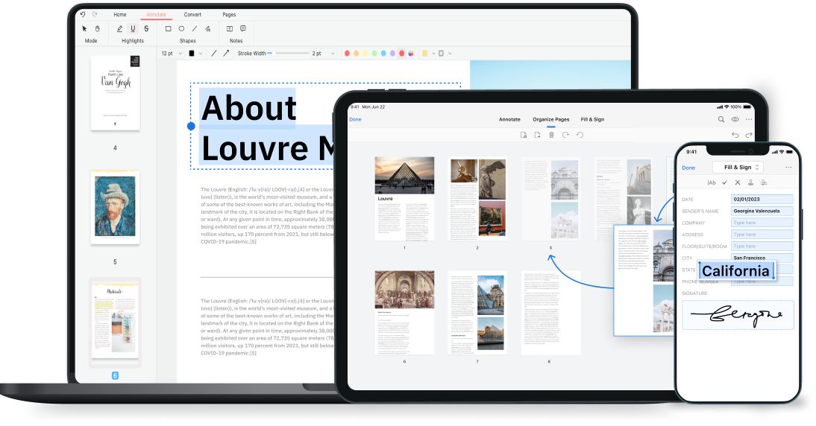Choose the ellipse shape tool
The image size is (816, 426).
tap(181, 28)
